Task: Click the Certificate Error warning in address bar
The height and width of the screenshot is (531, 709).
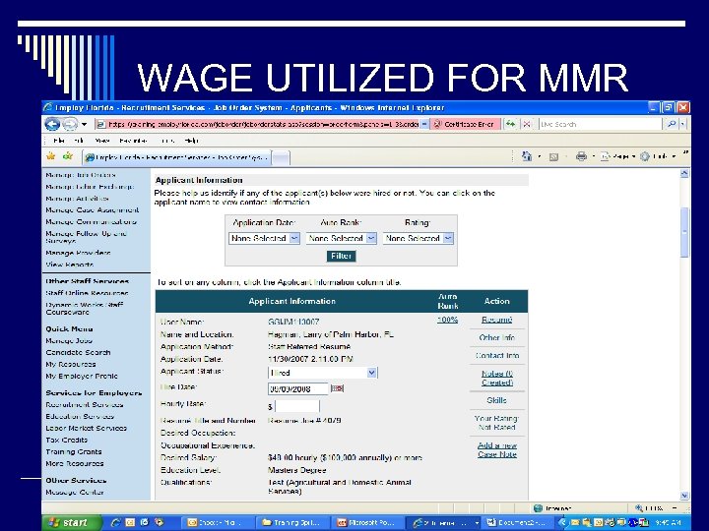Action: (x=465, y=124)
